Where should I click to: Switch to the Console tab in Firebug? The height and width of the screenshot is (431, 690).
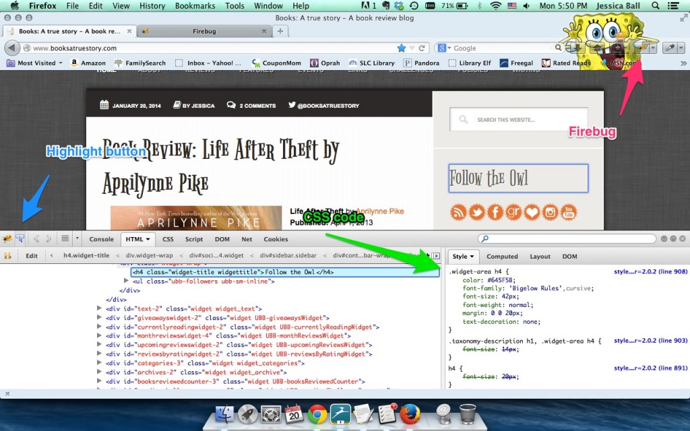click(x=102, y=238)
